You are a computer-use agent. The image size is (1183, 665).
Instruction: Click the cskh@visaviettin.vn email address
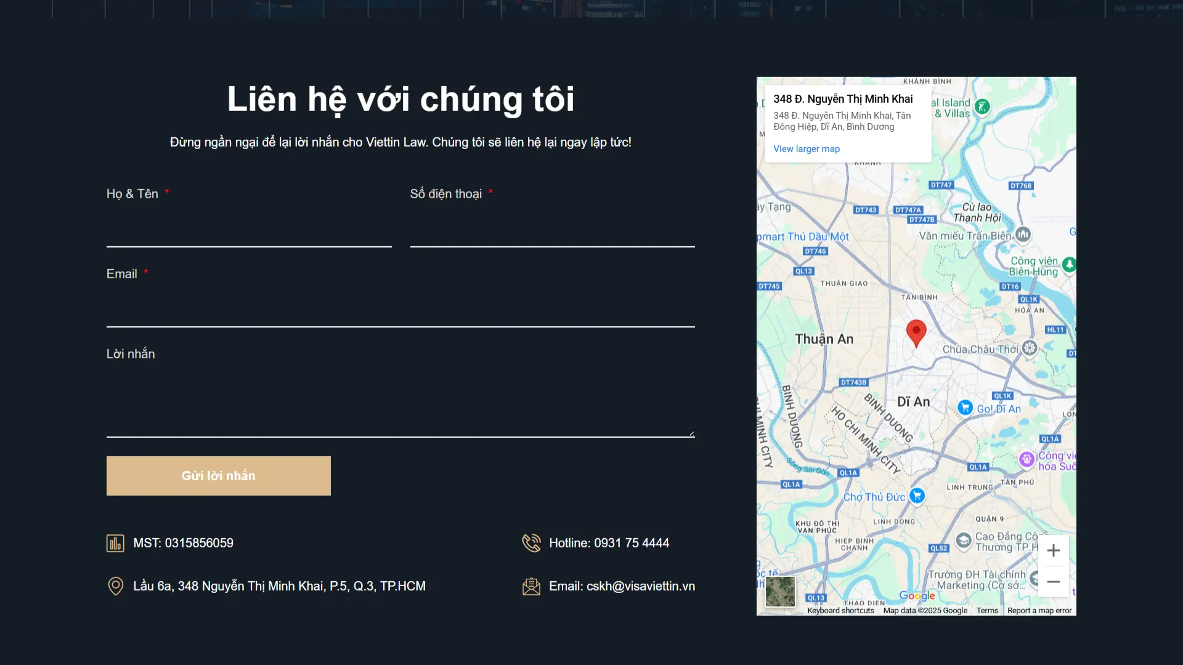tap(640, 586)
